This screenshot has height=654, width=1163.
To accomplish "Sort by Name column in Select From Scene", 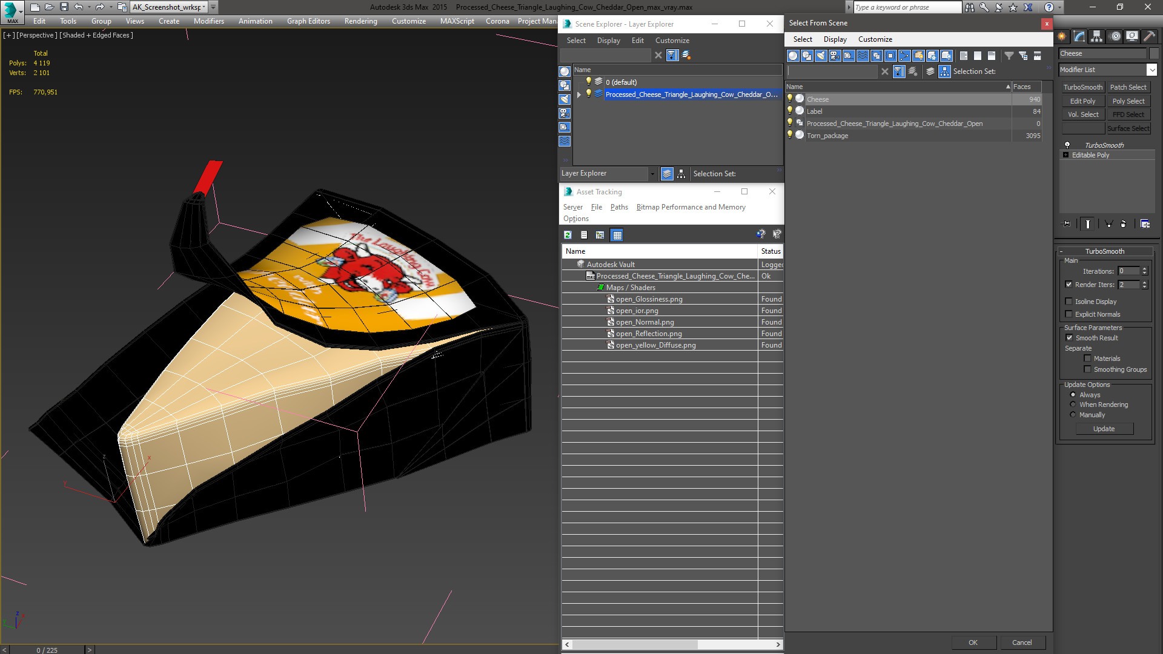I will 899,87.
